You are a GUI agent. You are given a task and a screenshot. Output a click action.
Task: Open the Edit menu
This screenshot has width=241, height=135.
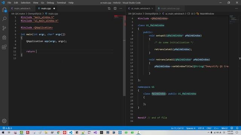[16, 3]
